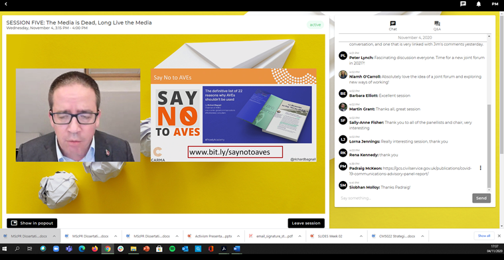The width and height of the screenshot is (504, 260).
Task: Show all downloads
Action: [x=484, y=235]
